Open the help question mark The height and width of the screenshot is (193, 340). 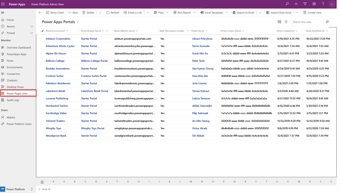(323, 4)
